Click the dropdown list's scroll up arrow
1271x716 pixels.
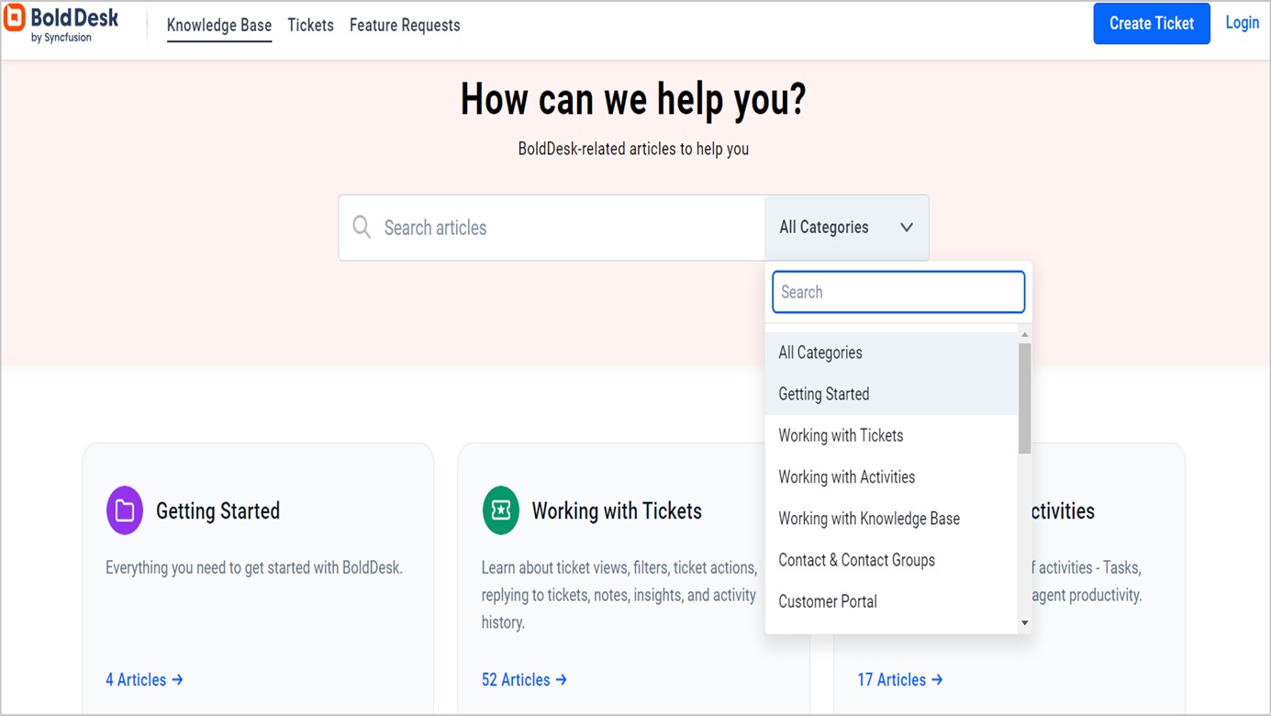tap(1024, 335)
